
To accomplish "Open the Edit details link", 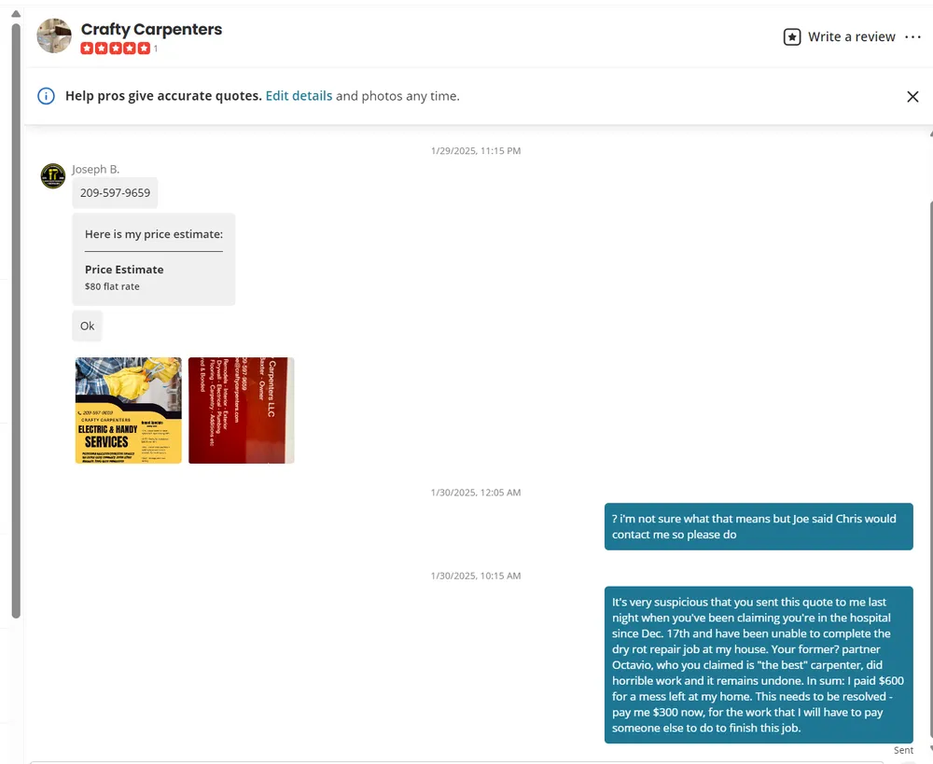I will (x=299, y=96).
